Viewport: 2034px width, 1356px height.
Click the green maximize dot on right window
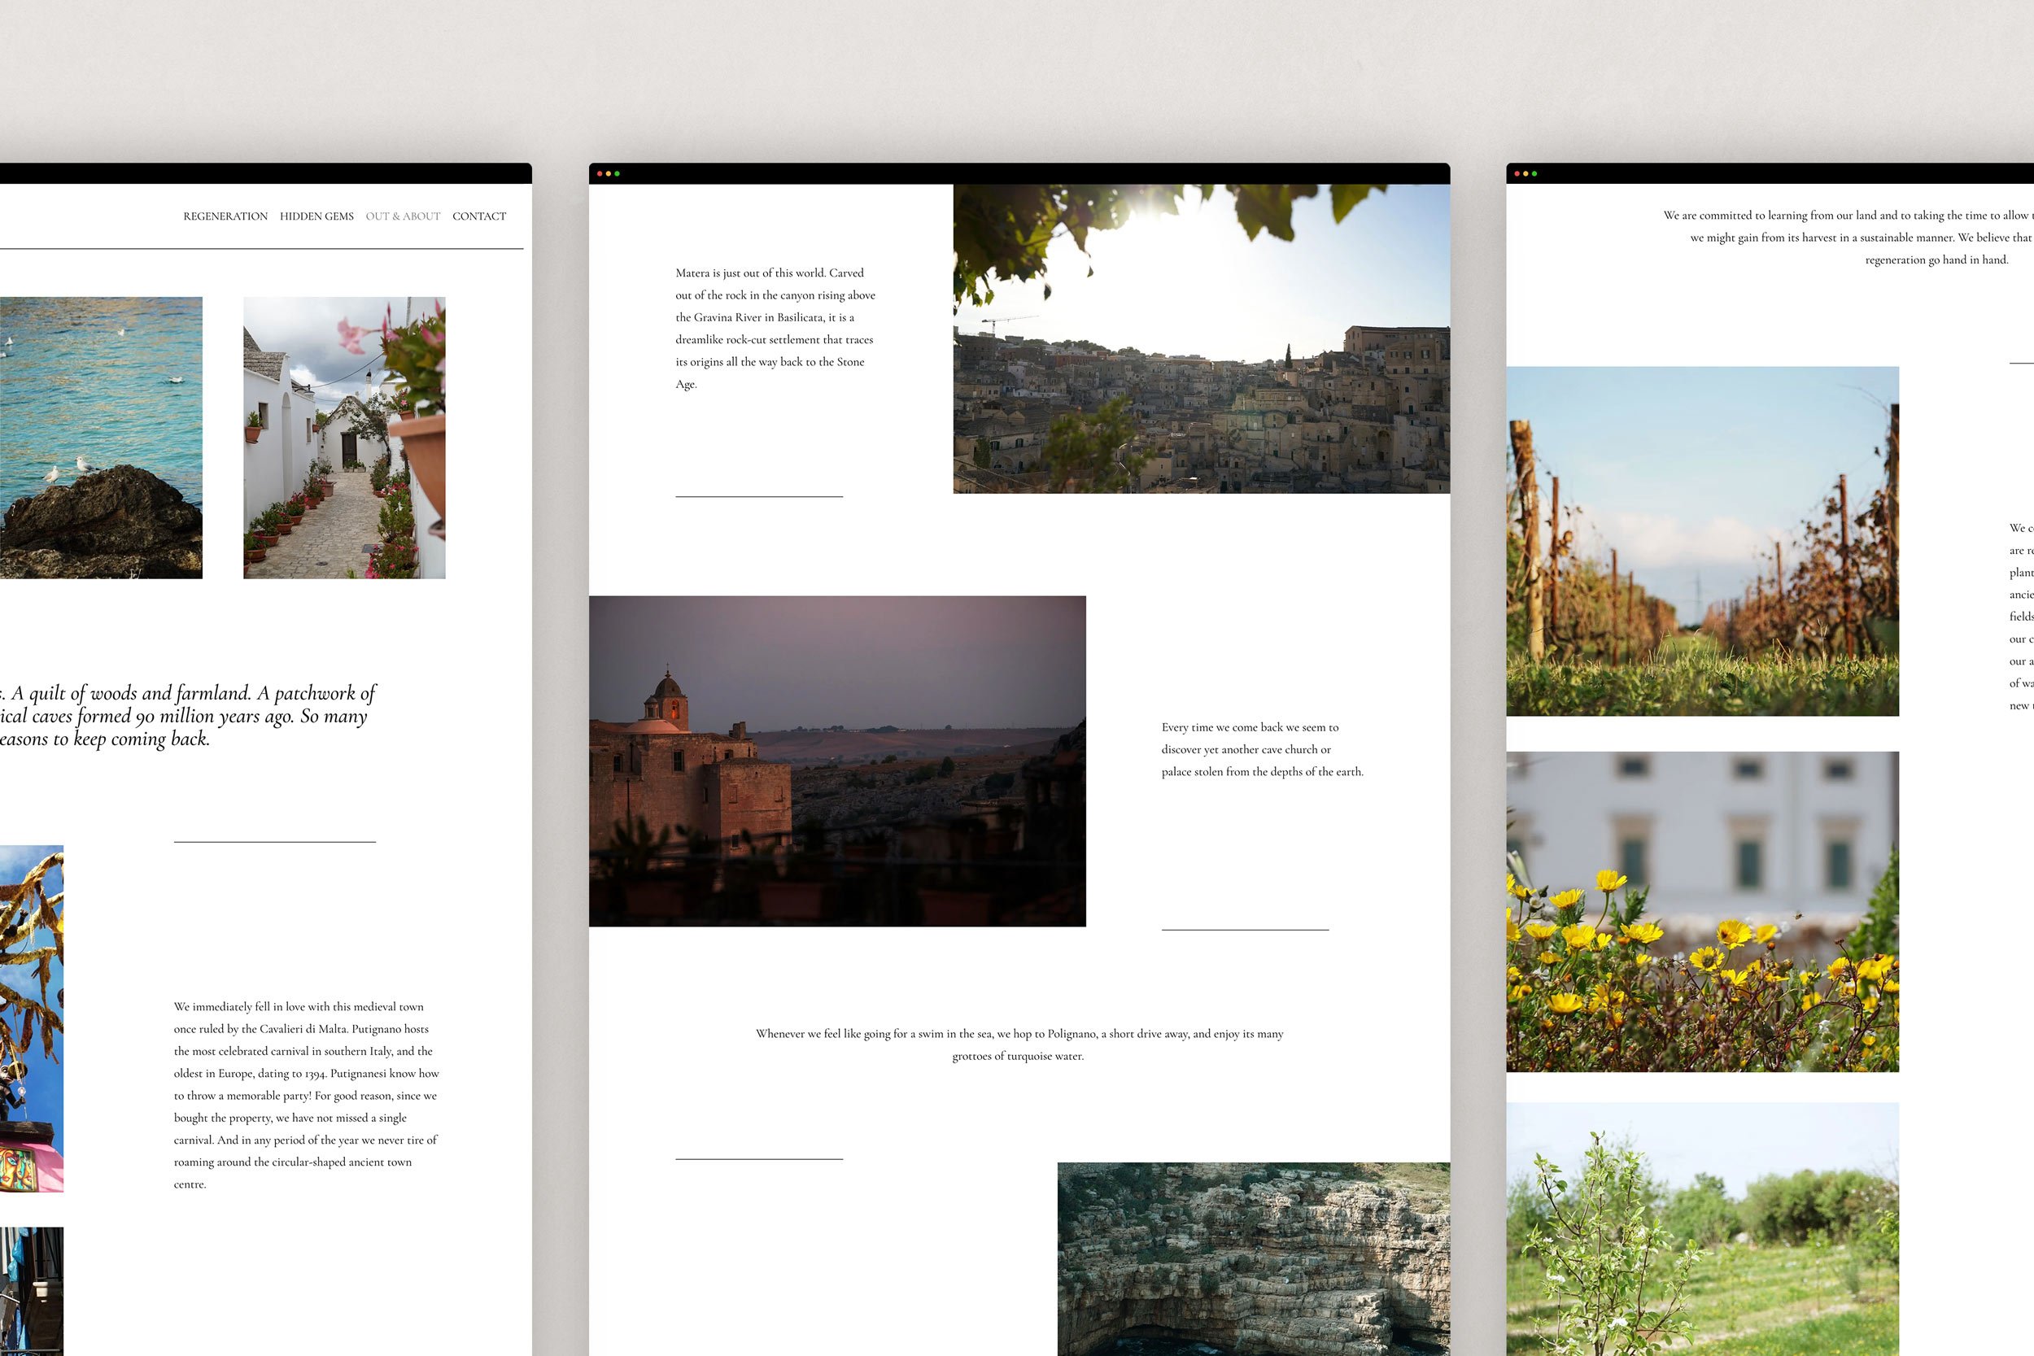pyautogui.click(x=1534, y=174)
